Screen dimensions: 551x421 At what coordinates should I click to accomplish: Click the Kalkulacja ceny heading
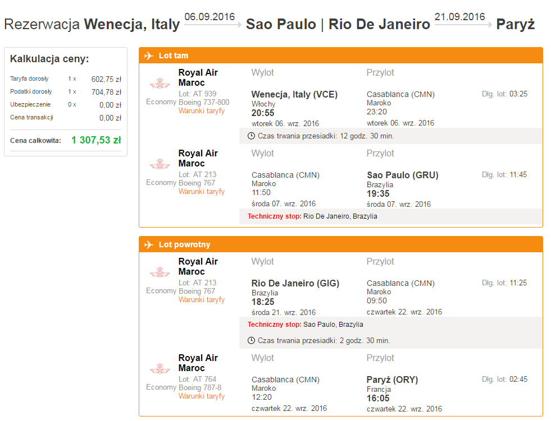coord(49,59)
